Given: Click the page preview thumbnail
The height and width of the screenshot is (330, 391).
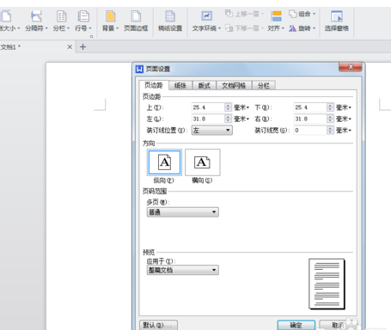Looking at the screenshot, I should pyautogui.click(x=327, y=284).
